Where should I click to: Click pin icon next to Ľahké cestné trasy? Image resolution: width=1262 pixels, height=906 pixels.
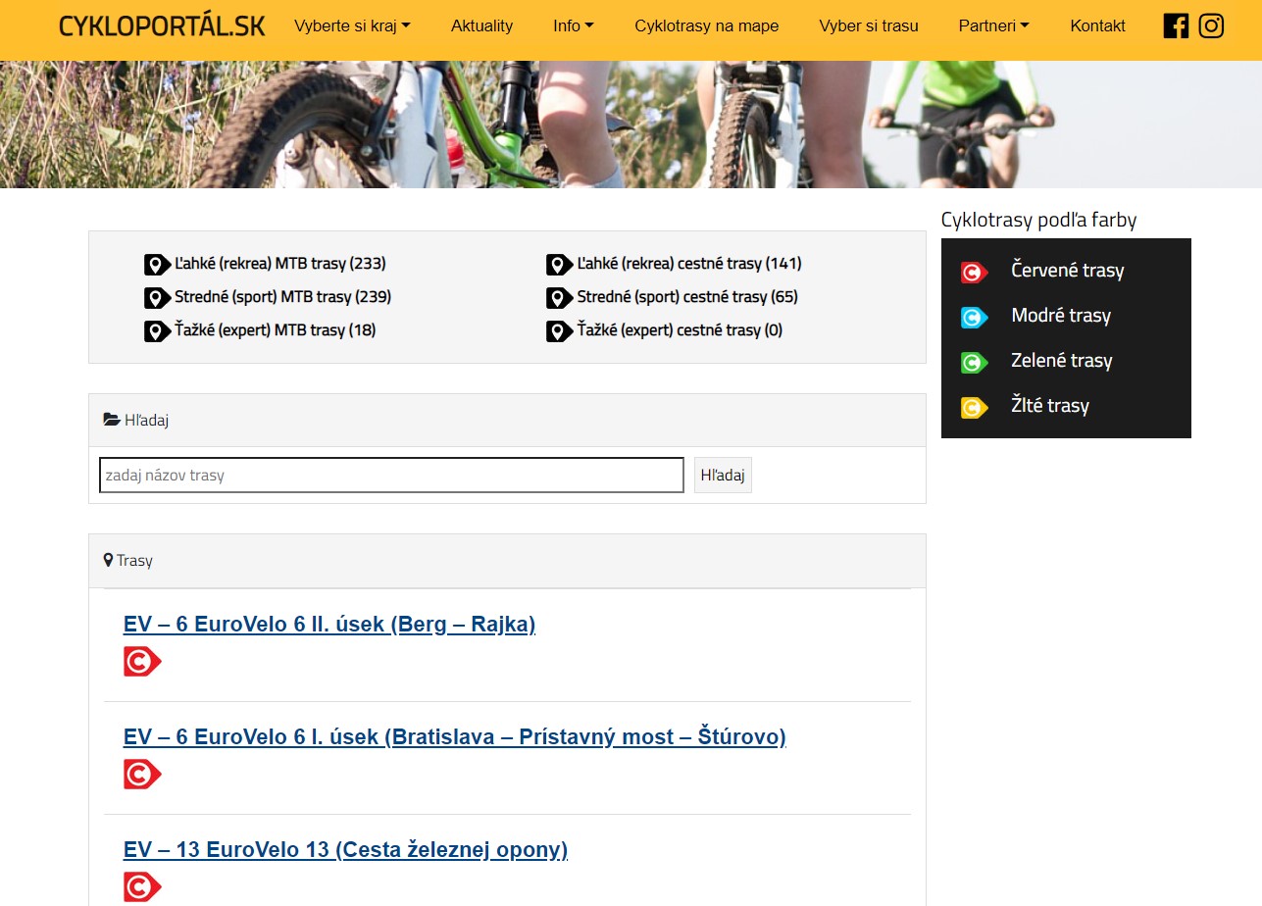[559, 265]
